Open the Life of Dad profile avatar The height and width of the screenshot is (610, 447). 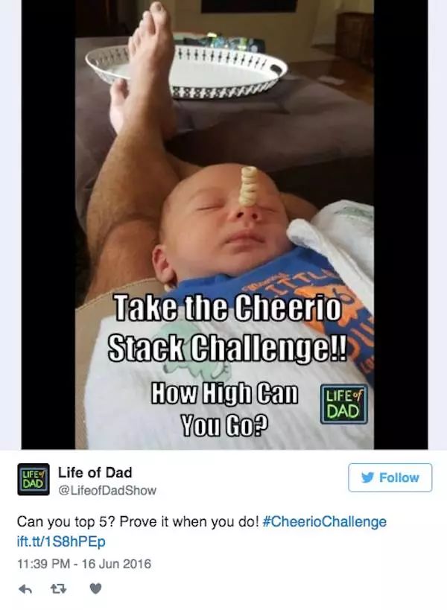click(34, 480)
